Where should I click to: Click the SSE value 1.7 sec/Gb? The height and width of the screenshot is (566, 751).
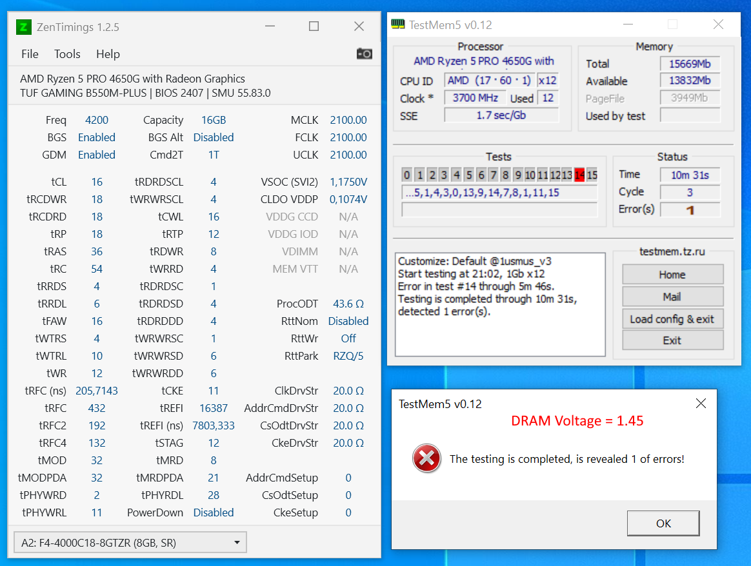(501, 115)
